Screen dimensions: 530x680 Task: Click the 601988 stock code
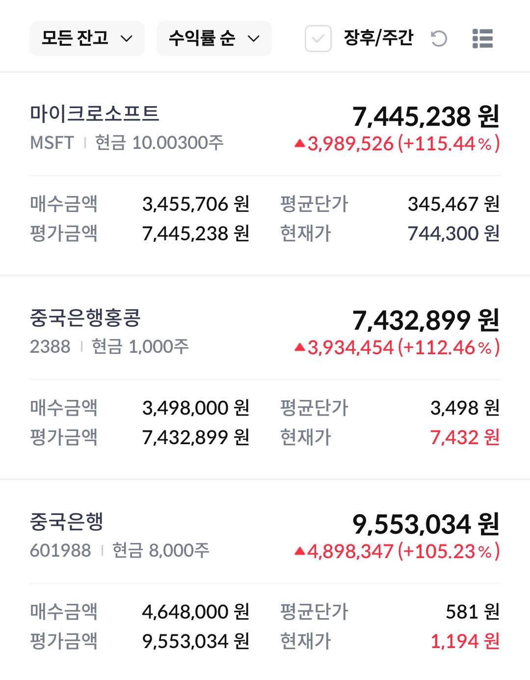pyautogui.click(x=60, y=551)
